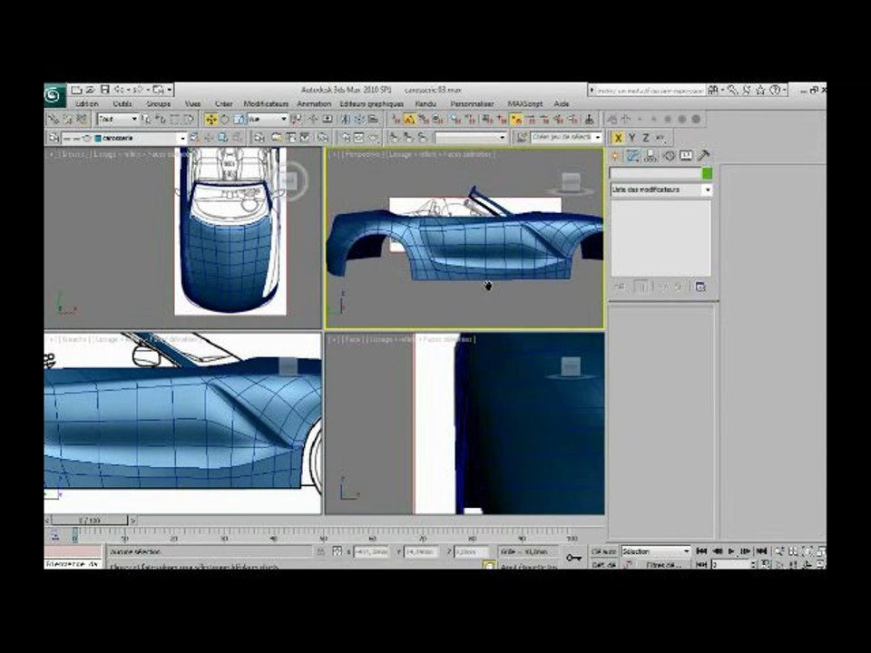Open the Hierarchy tab in the command panel
The width and height of the screenshot is (871, 653).
650,156
